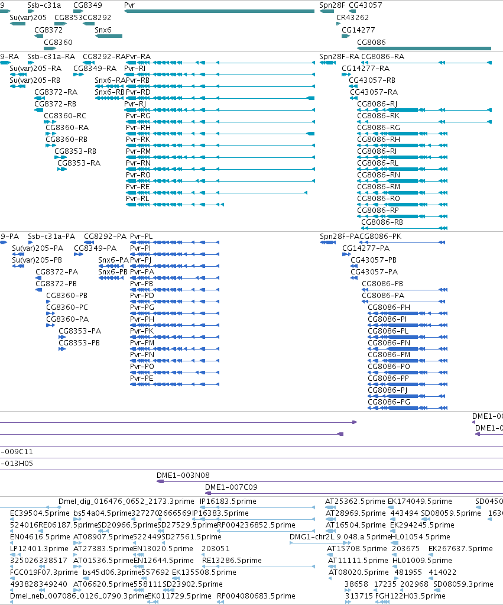Select transcript label CG8086-RK
Viewport: 503px width, 605px height.
[378, 115]
